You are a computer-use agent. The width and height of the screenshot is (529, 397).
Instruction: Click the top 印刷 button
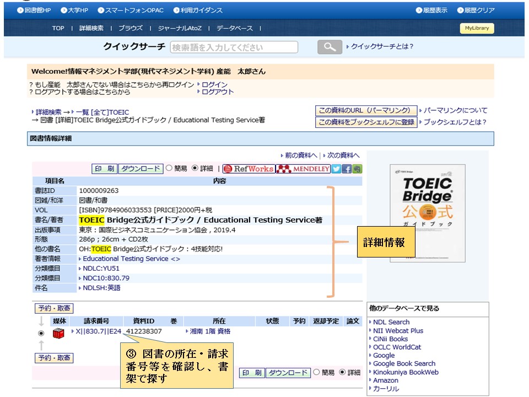pyautogui.click(x=105, y=169)
